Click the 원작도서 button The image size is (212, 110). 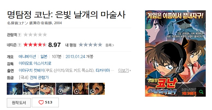(19, 103)
